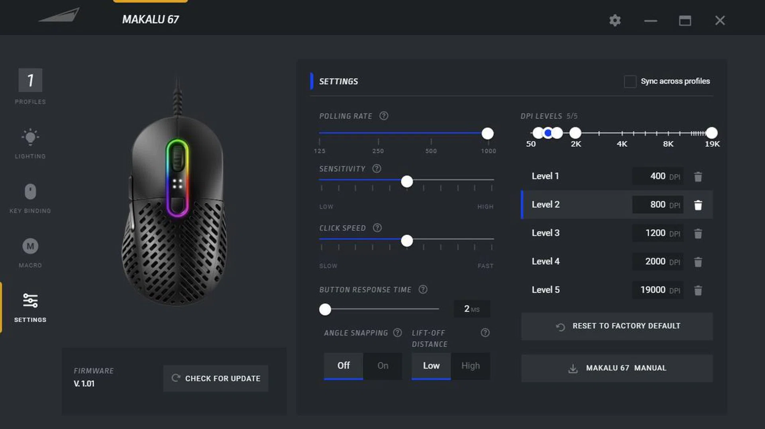Delete DPI Level 5 with trash icon
Screen dimensions: 765x429
[x=698, y=290]
